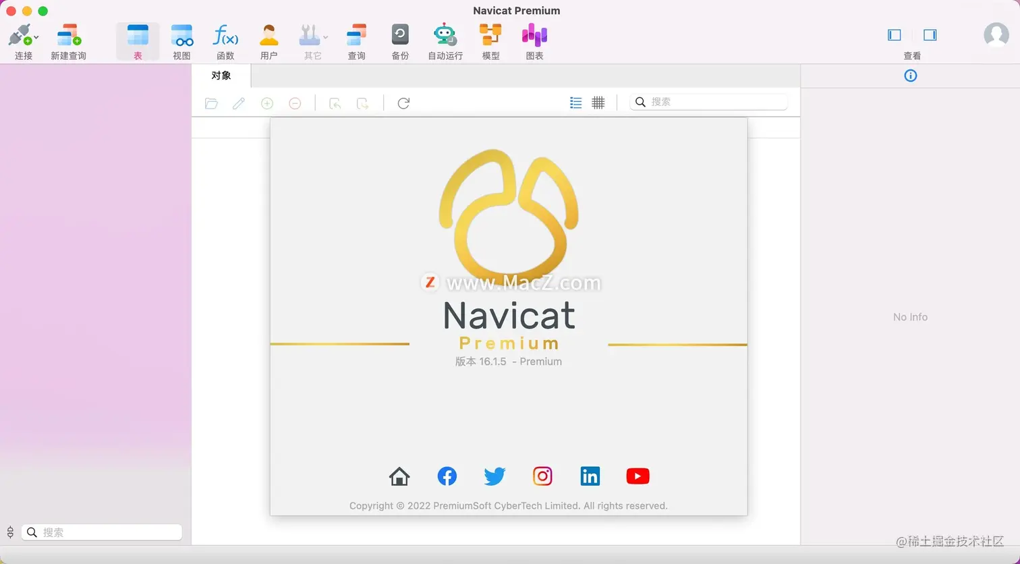
Task: Refresh the object list
Action: [403, 103]
